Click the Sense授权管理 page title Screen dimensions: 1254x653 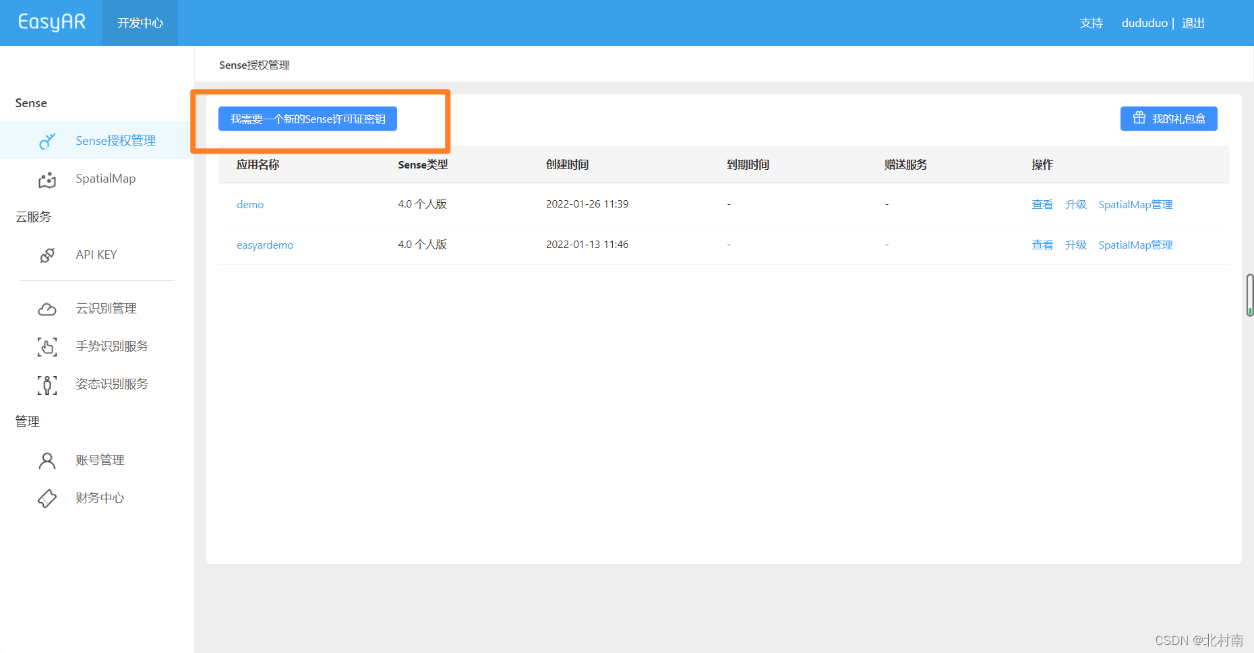point(254,65)
